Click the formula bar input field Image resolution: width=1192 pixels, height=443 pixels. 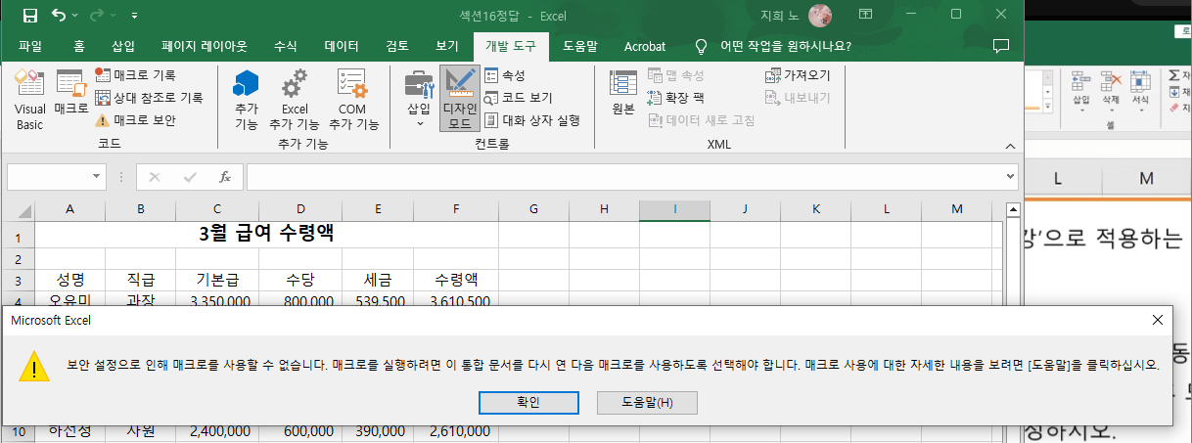[626, 177]
